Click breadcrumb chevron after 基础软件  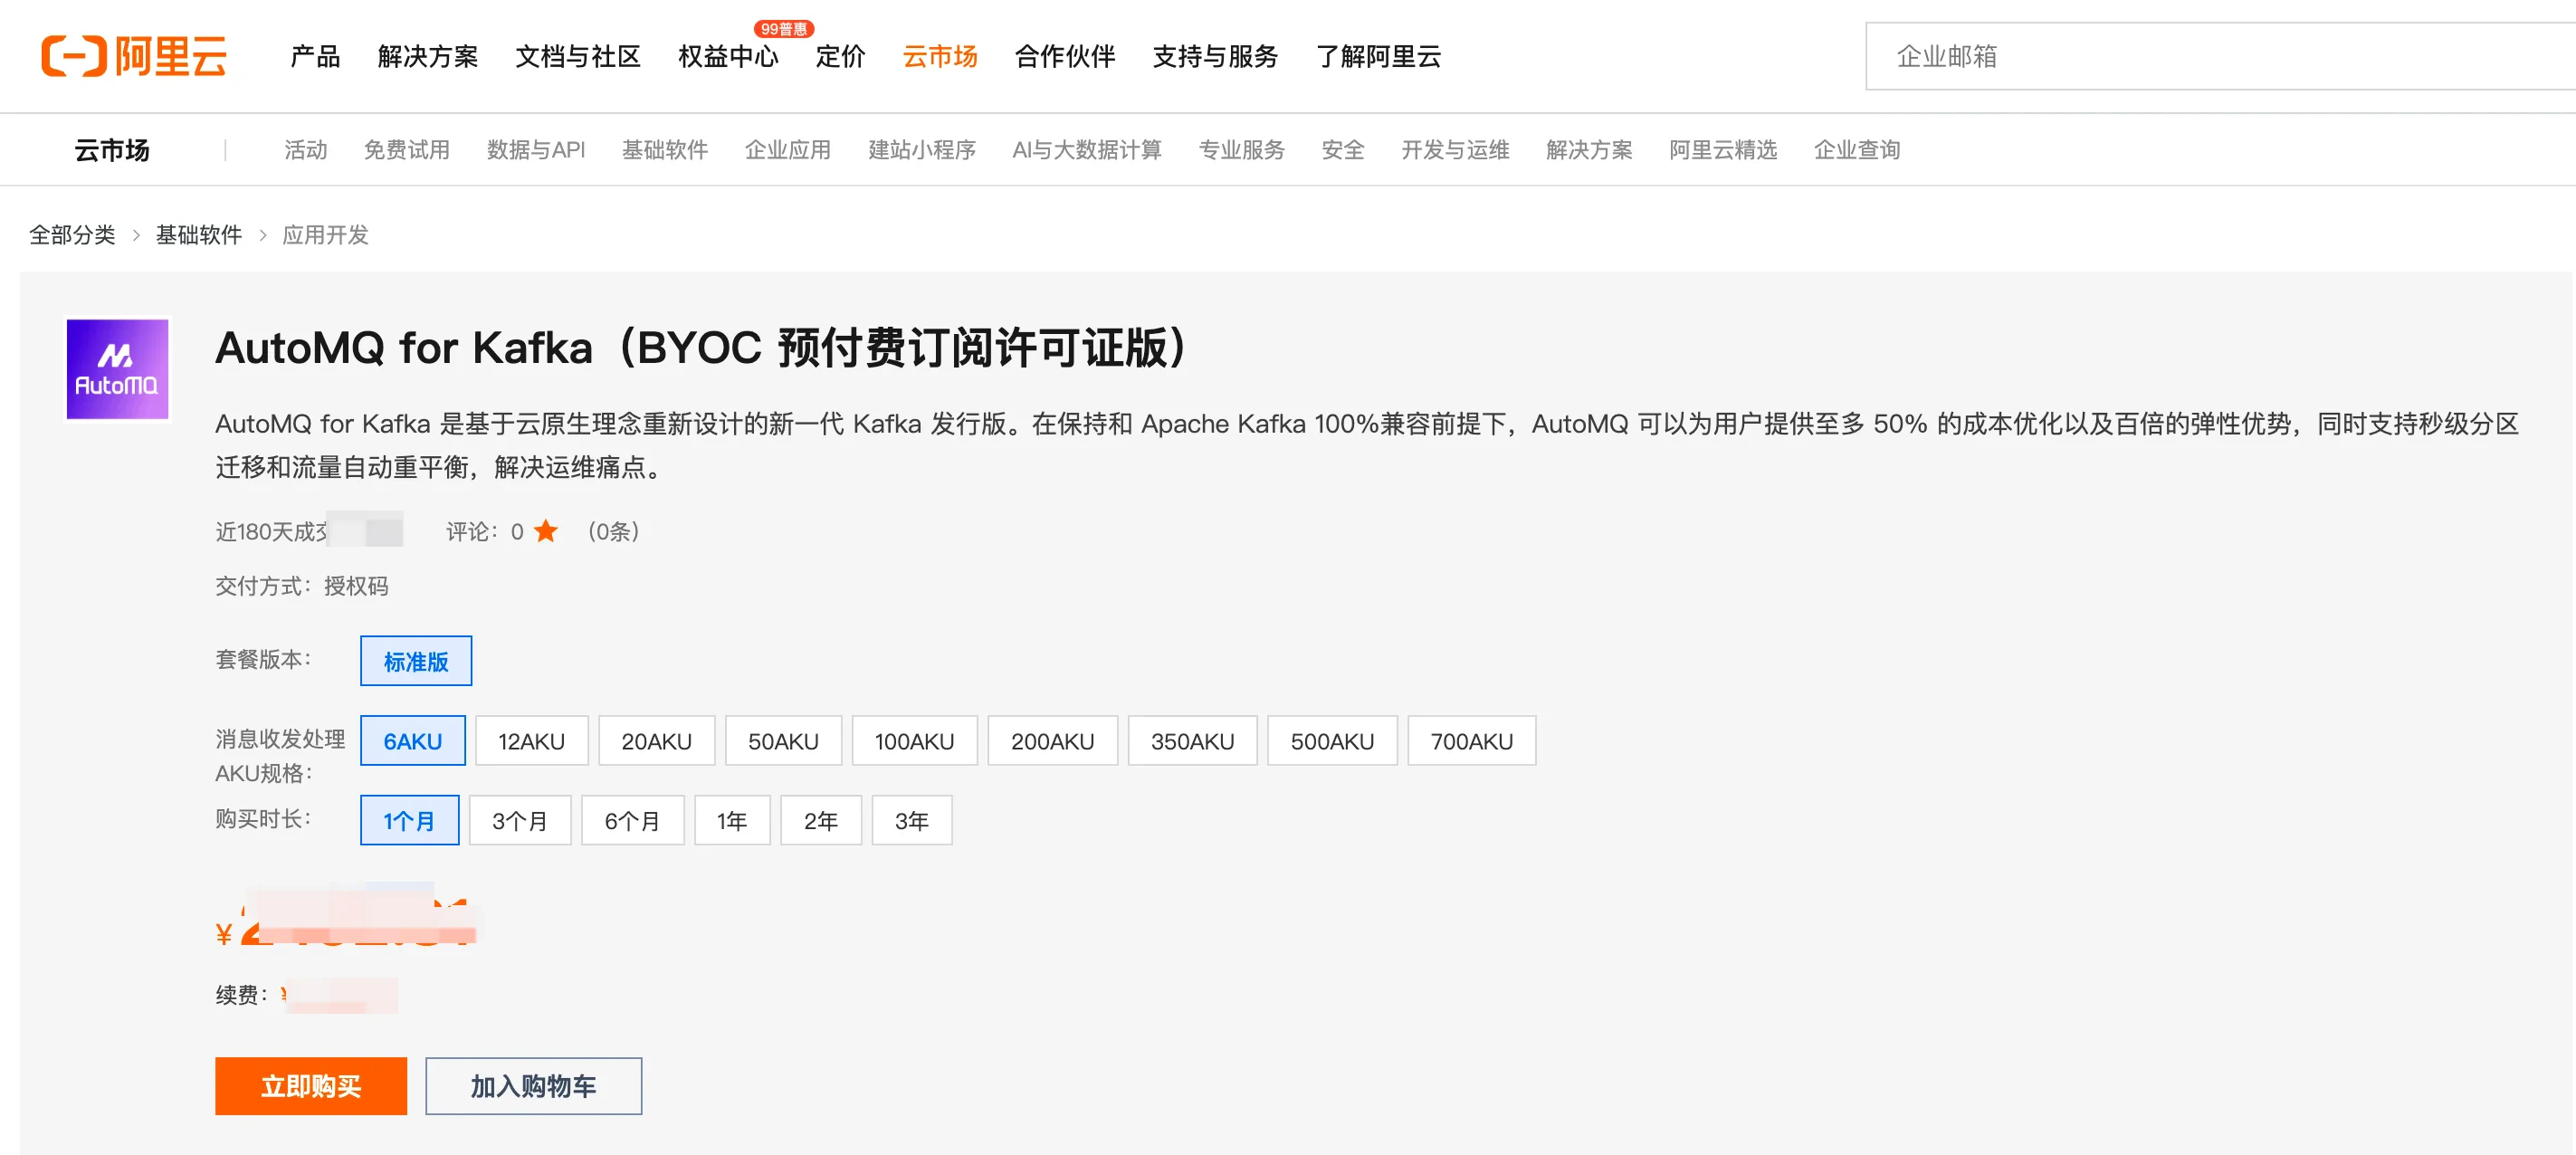coord(263,235)
